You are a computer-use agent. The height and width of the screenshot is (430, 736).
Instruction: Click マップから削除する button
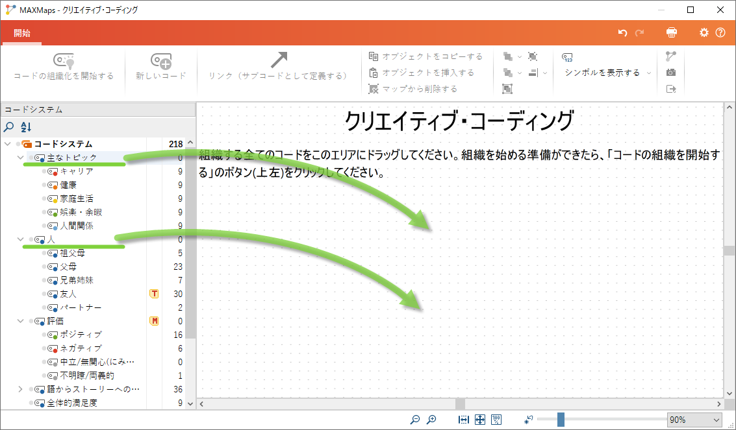tap(413, 88)
